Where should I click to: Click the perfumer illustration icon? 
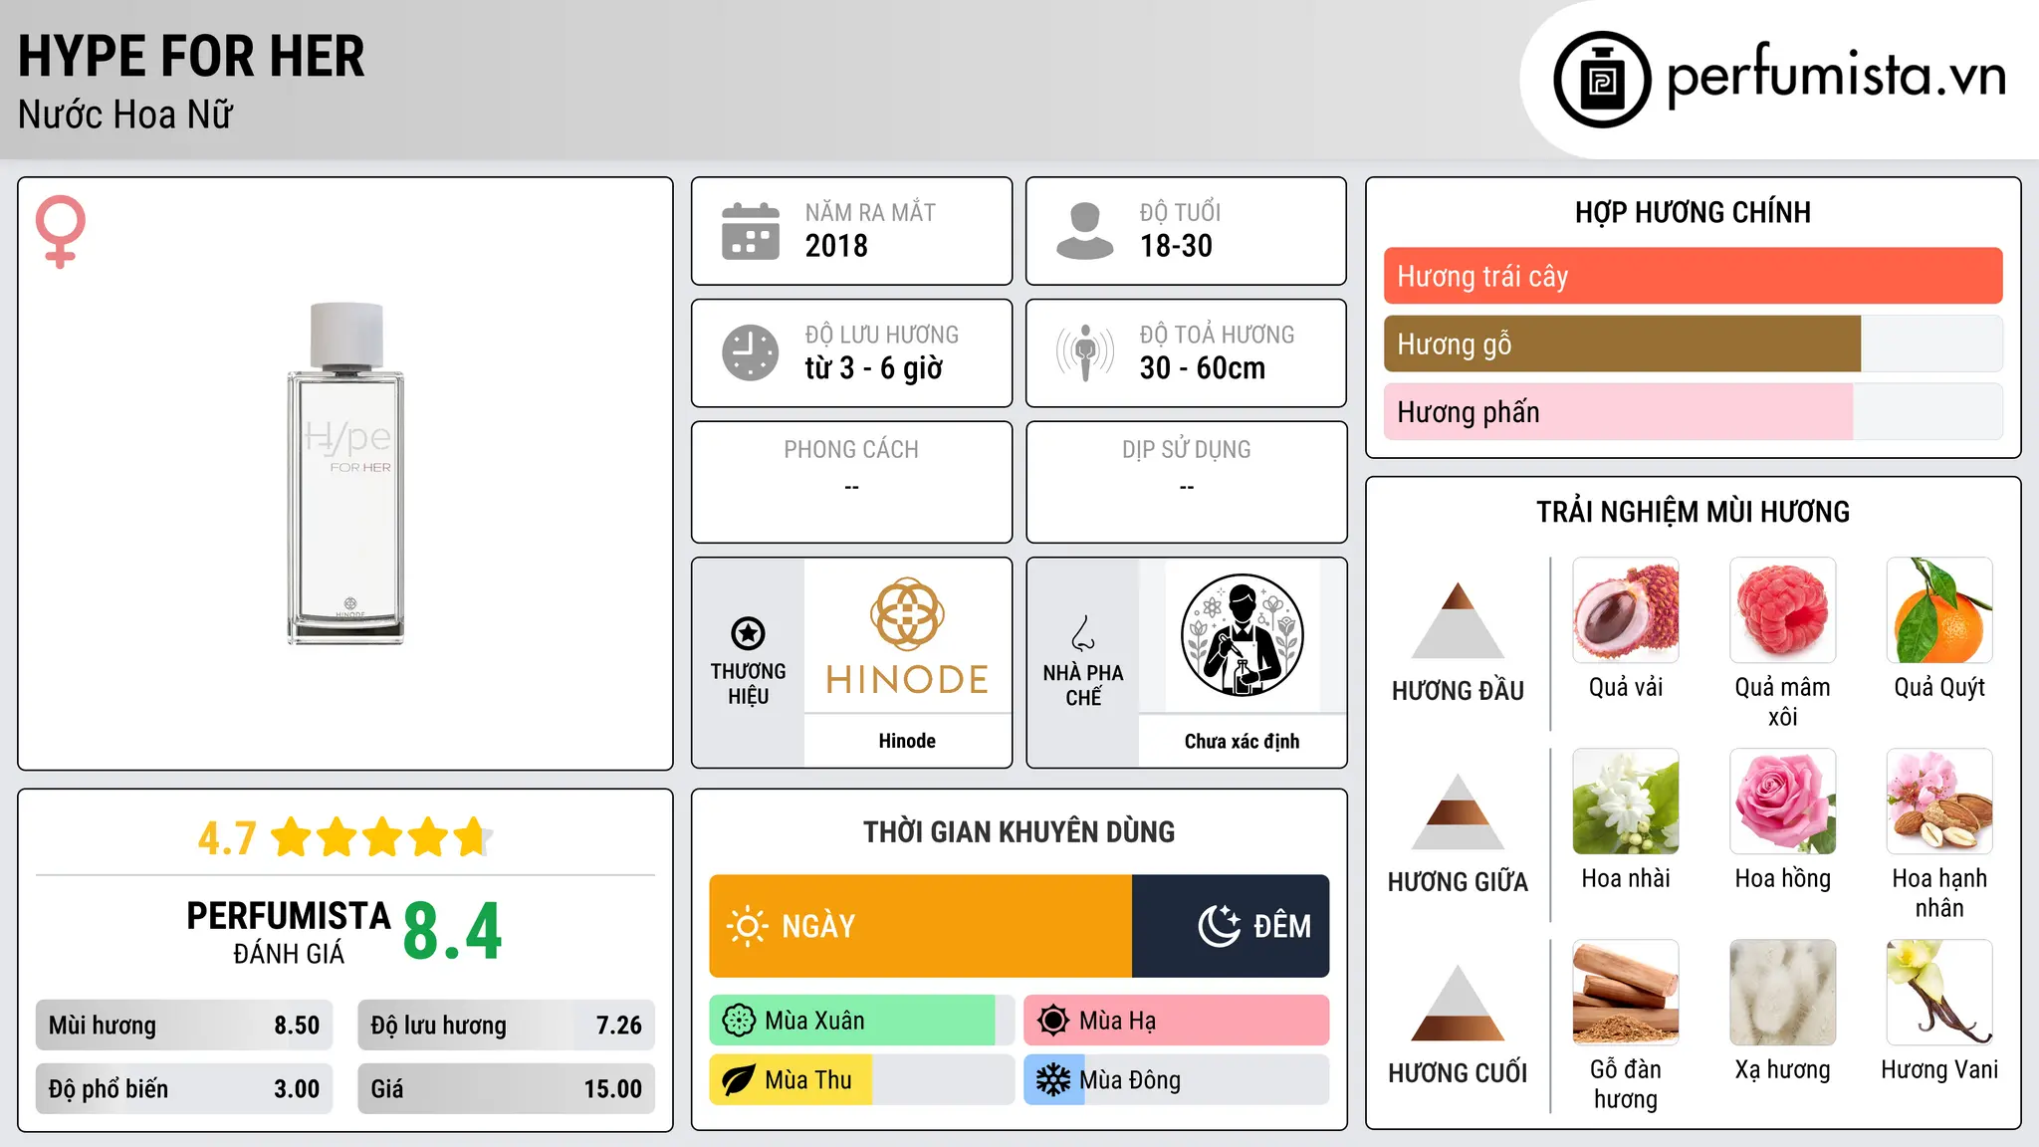(x=1242, y=635)
